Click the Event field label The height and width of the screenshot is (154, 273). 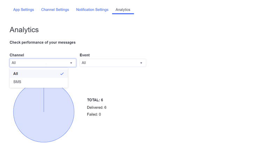85,55
